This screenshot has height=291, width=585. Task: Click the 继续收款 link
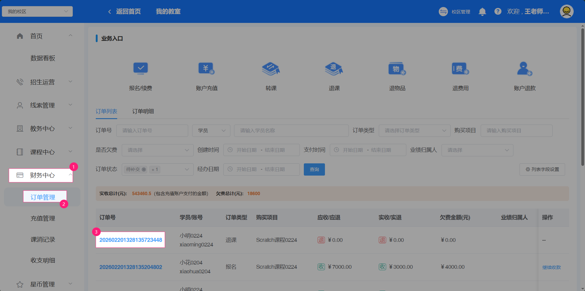point(551,267)
